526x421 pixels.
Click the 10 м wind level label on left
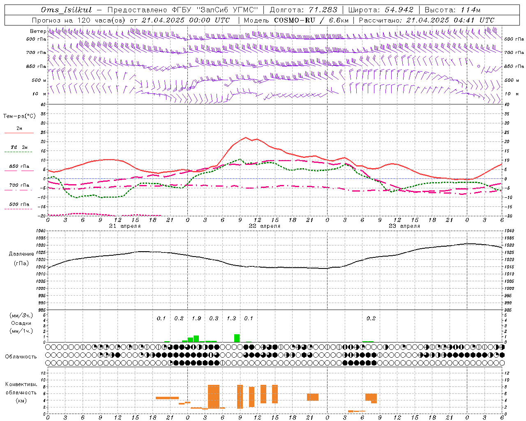pyautogui.click(x=39, y=94)
